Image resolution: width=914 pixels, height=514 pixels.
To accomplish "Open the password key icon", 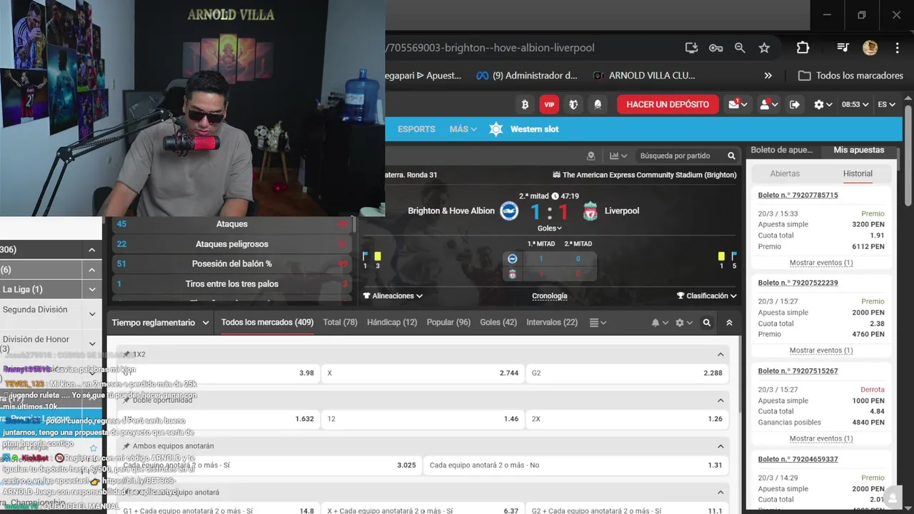I will 715,48.
